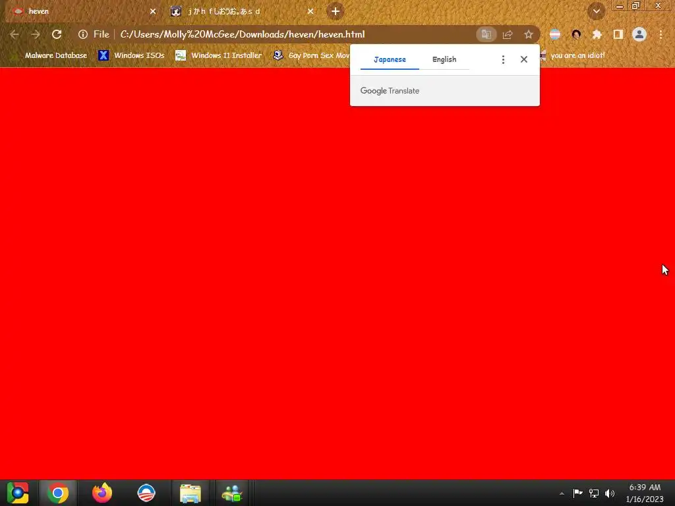Image resolution: width=675 pixels, height=506 pixels.
Task: Click the Messenger people taskbar icon
Action: [232, 493]
